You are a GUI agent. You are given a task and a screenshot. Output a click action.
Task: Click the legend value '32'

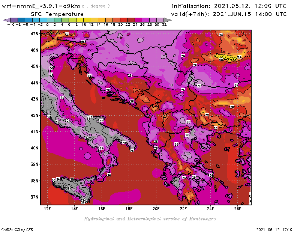tap(164, 24)
